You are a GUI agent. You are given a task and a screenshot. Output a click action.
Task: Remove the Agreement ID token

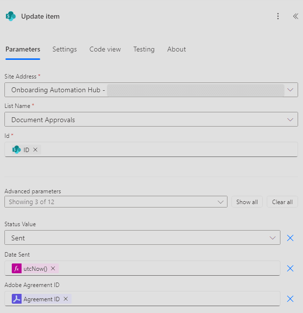66,299
